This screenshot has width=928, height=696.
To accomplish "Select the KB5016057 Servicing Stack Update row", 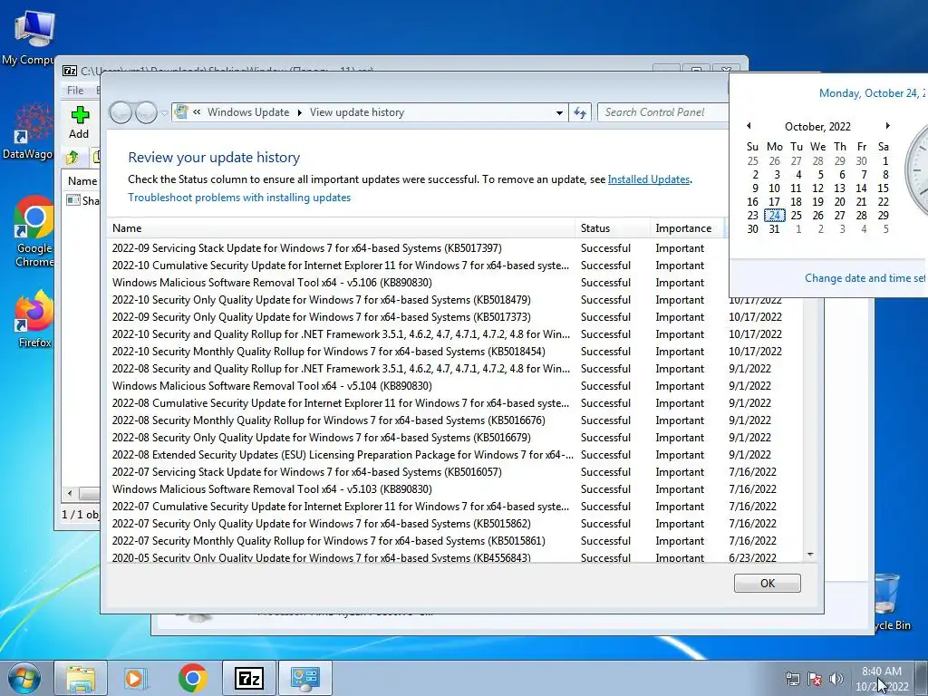I will (x=455, y=471).
